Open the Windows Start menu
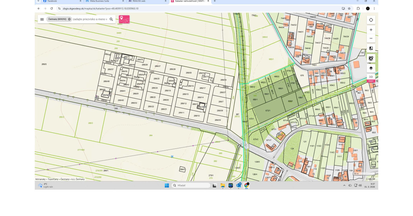This screenshot has width=413, height=216. [167, 185]
